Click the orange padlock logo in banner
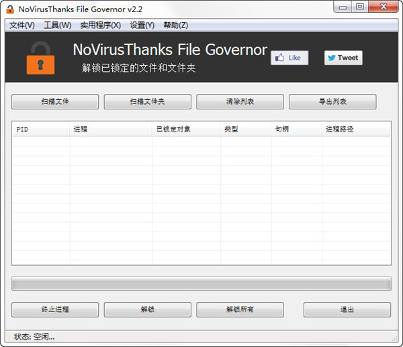The height and width of the screenshot is (347, 403). point(40,58)
